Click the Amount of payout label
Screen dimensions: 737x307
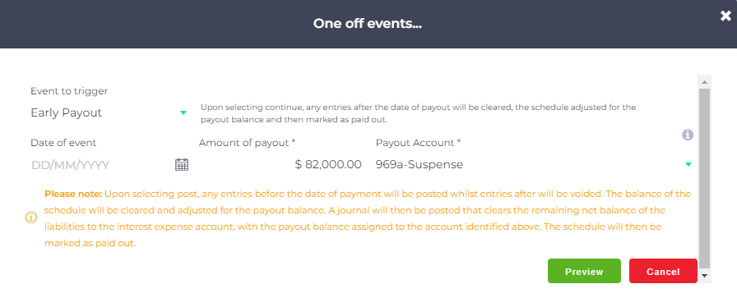248,143
